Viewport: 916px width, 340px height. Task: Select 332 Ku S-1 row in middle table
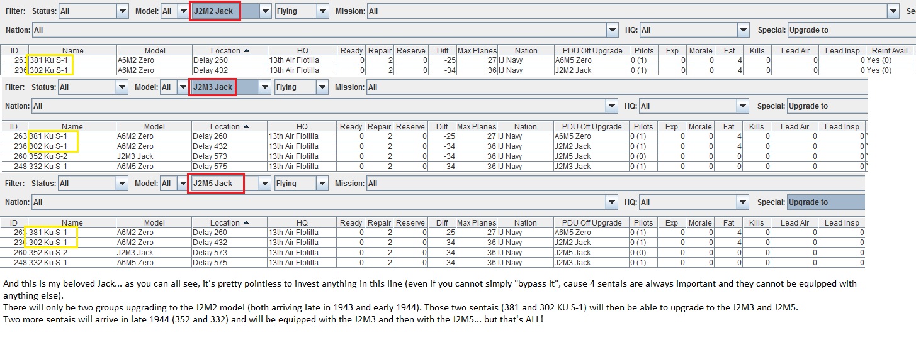[x=434, y=166]
